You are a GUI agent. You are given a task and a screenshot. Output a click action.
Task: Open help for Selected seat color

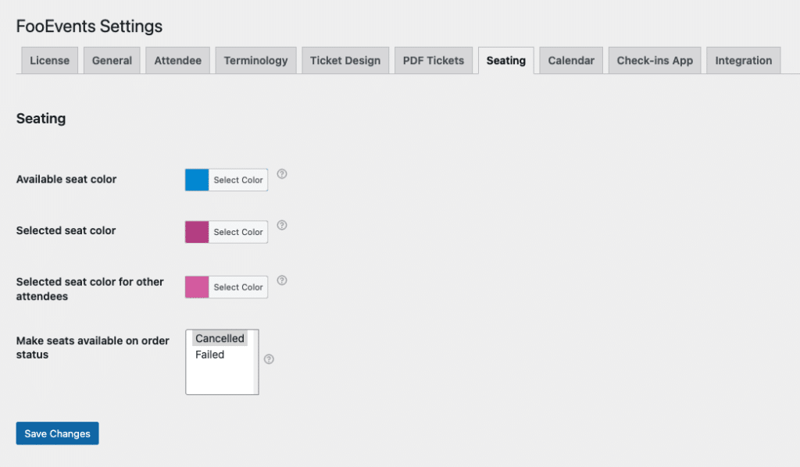[282, 226]
